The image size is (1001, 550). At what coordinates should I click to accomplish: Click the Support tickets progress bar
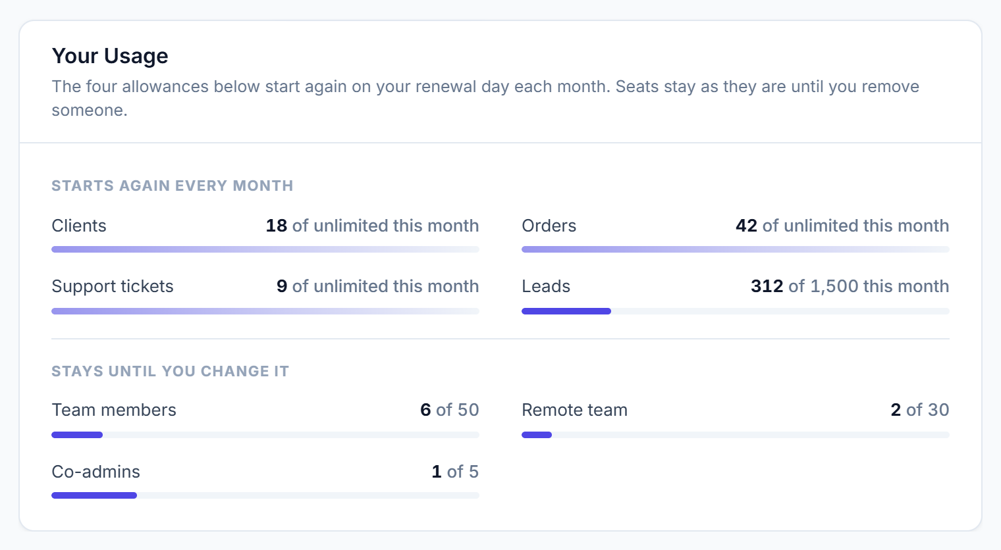point(265,311)
